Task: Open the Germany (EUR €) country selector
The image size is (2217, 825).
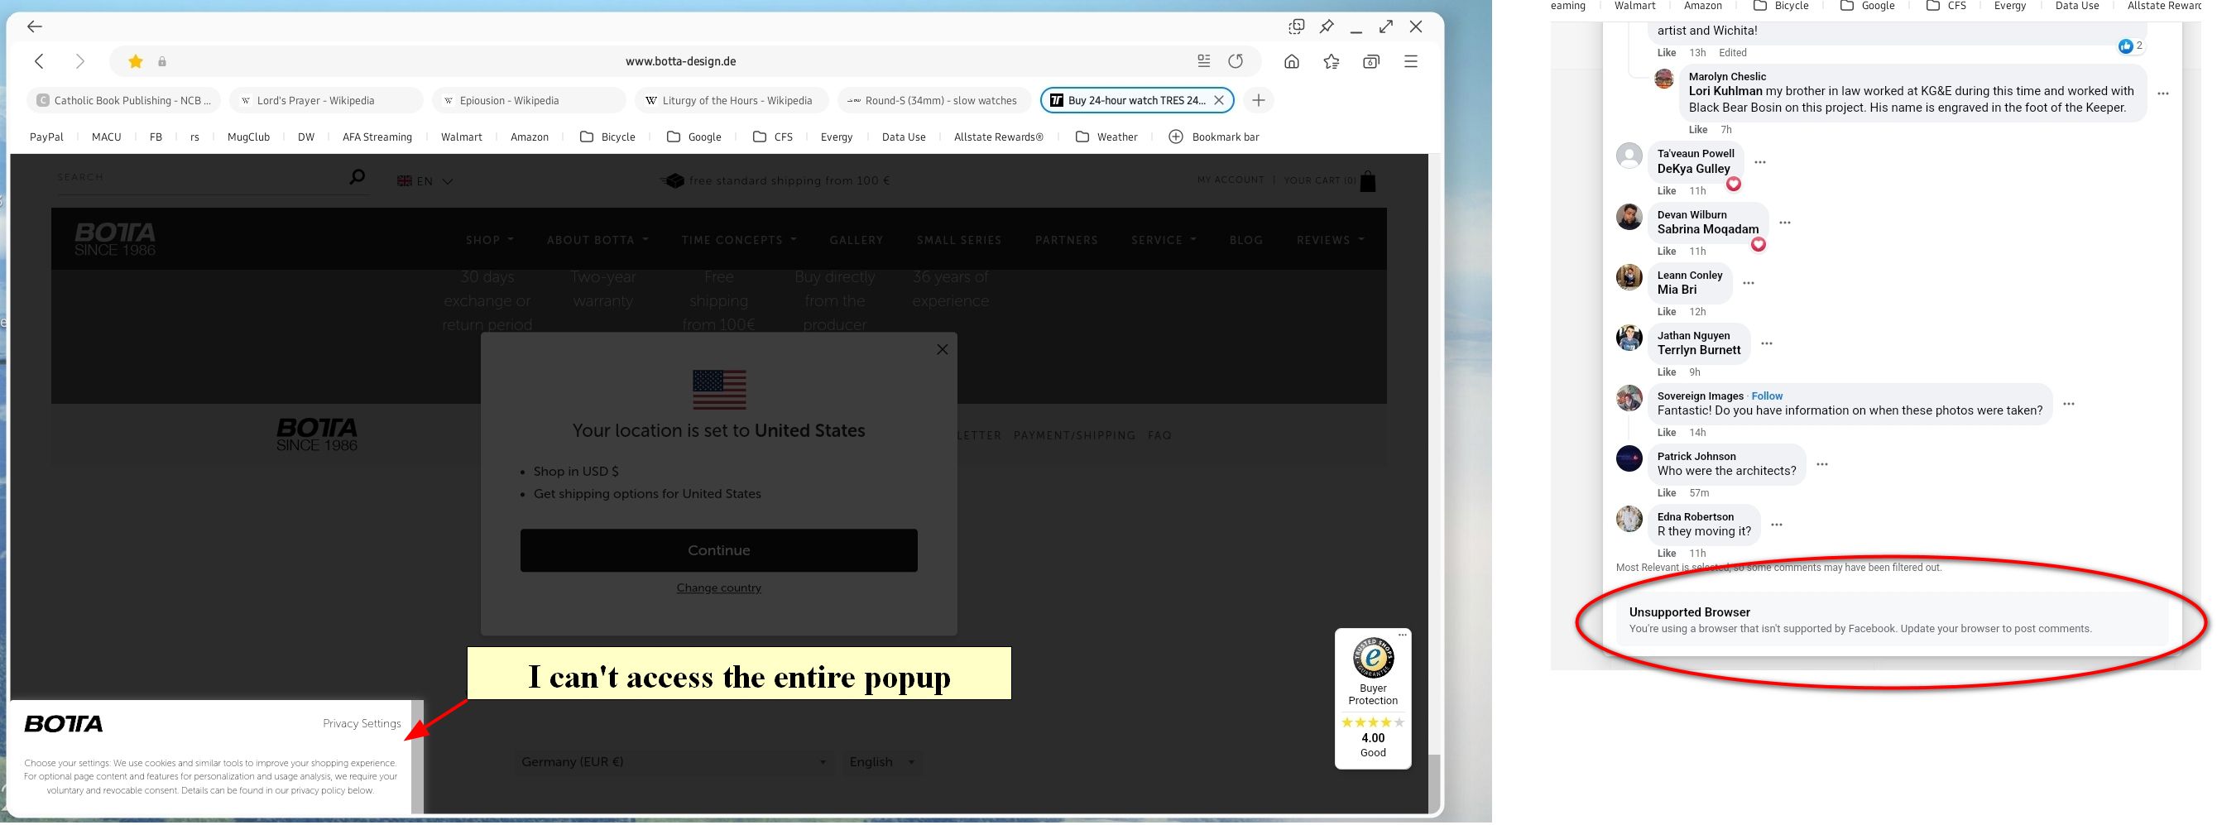Action: pos(674,761)
